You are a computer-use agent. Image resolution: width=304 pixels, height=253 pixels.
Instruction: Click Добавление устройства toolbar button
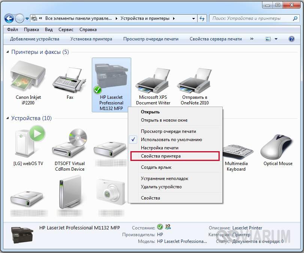[x=34, y=39]
